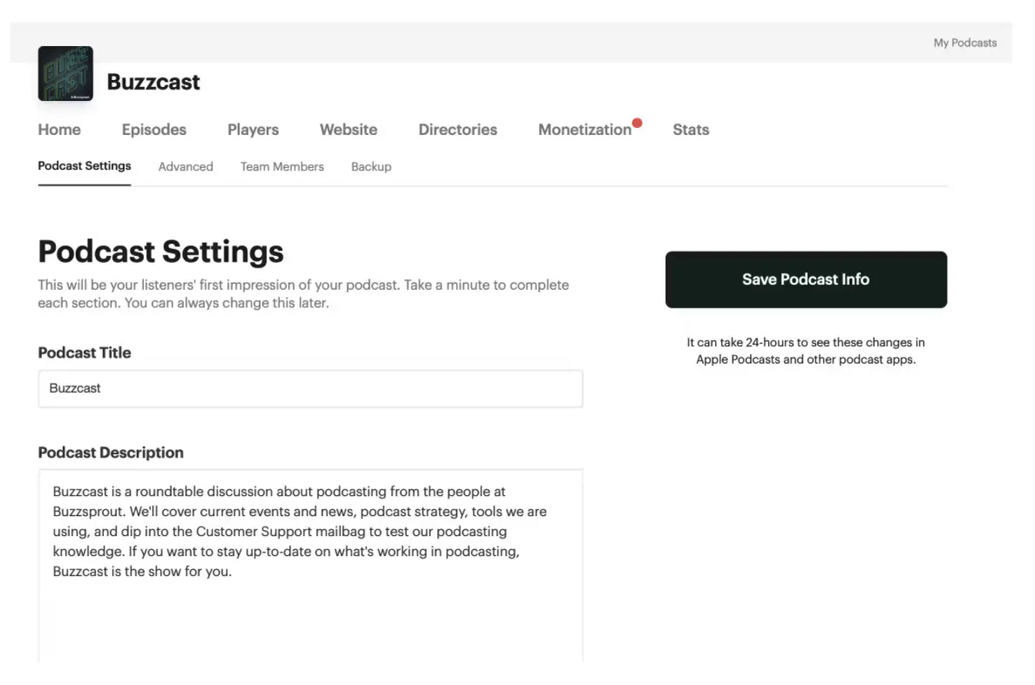
Task: Click into the Podcast Description text area
Action: 310,566
